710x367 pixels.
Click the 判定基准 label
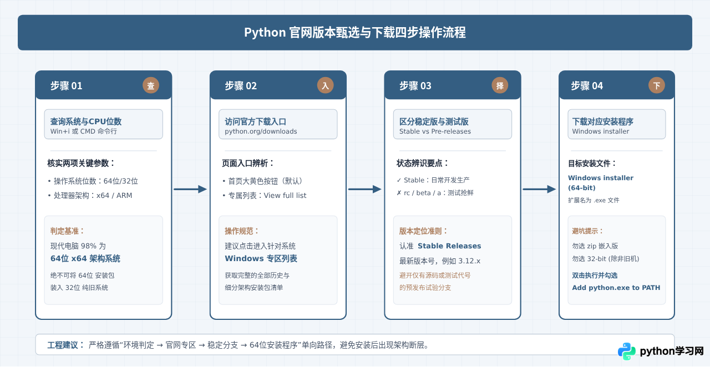pyautogui.click(x=68, y=231)
